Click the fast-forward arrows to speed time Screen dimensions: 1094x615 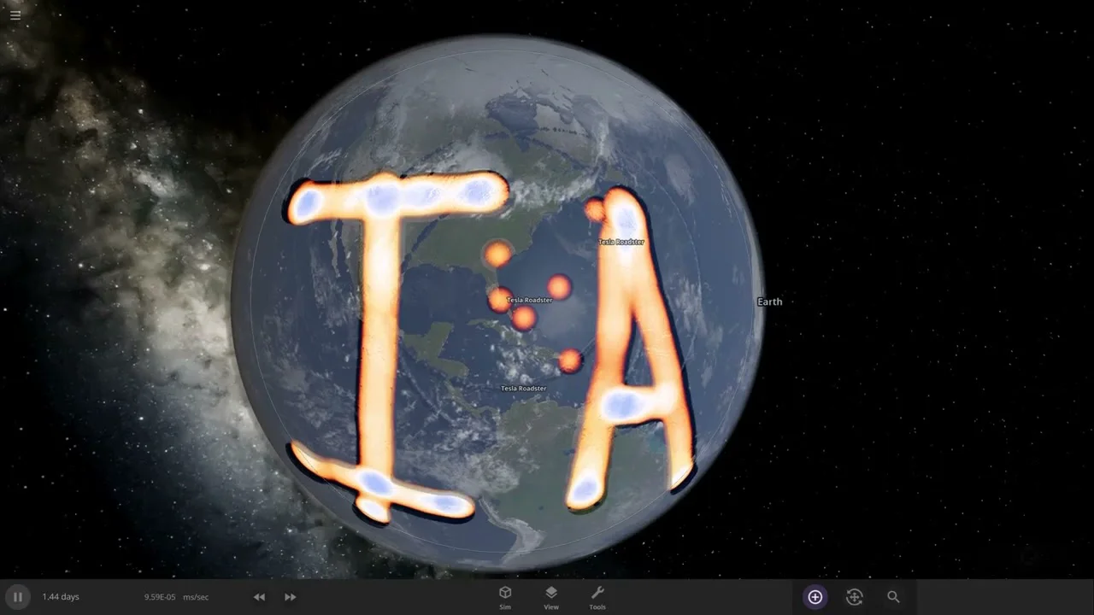tap(291, 597)
